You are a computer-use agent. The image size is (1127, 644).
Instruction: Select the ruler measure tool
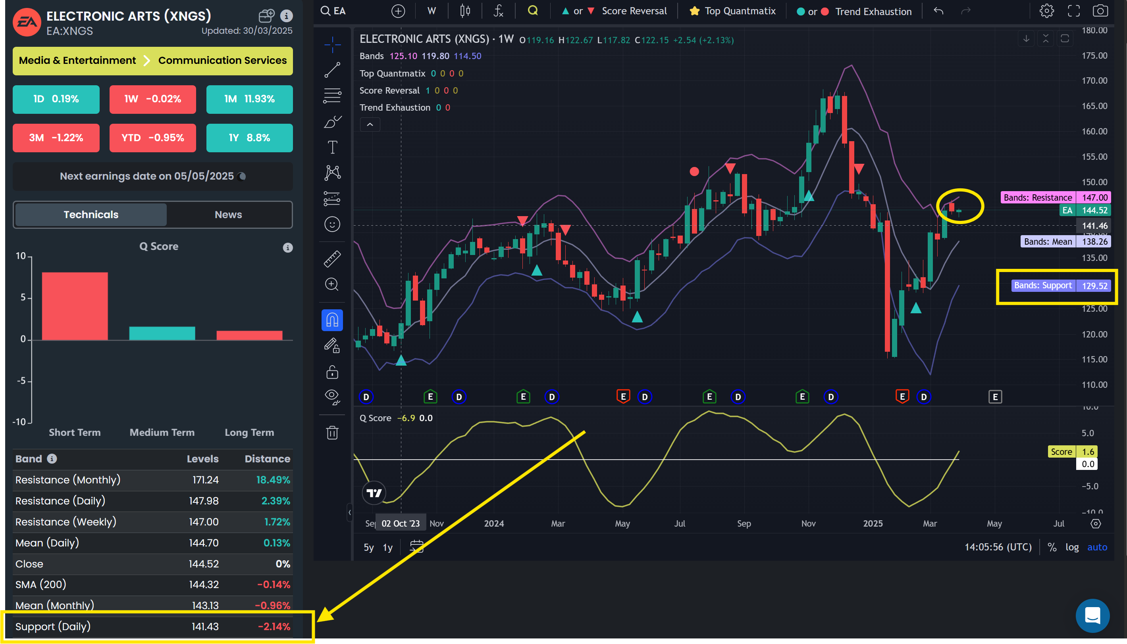[332, 259]
